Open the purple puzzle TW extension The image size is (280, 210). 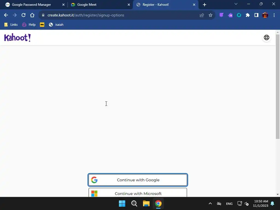[230, 15]
